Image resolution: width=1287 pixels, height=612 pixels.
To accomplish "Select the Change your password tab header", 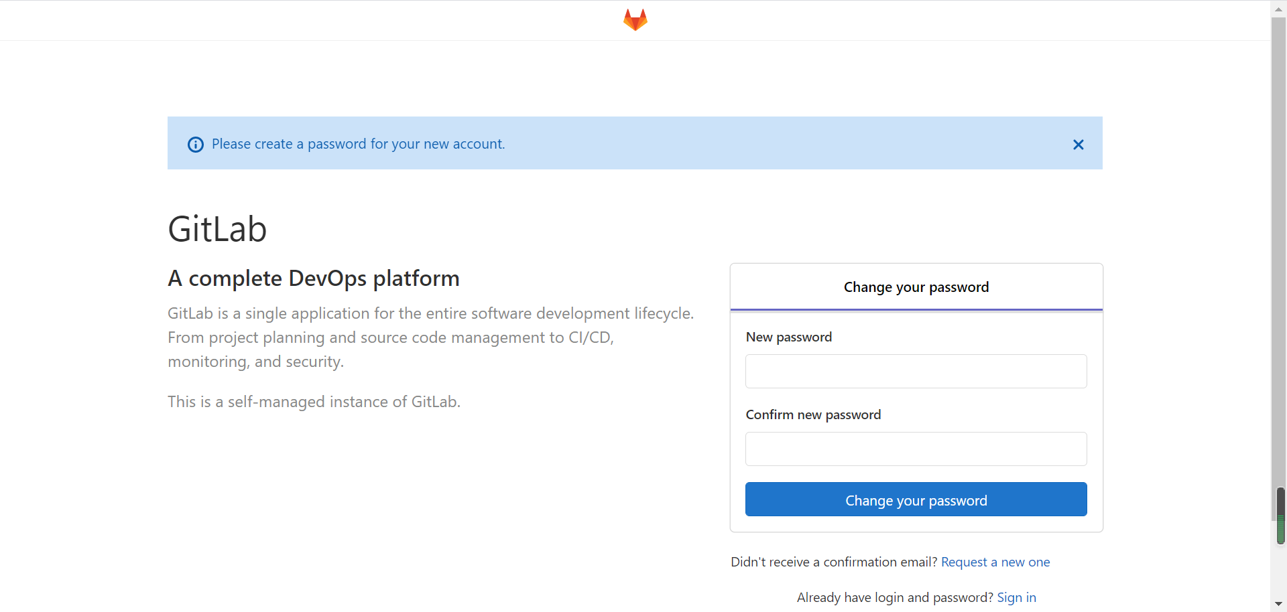I will [916, 287].
